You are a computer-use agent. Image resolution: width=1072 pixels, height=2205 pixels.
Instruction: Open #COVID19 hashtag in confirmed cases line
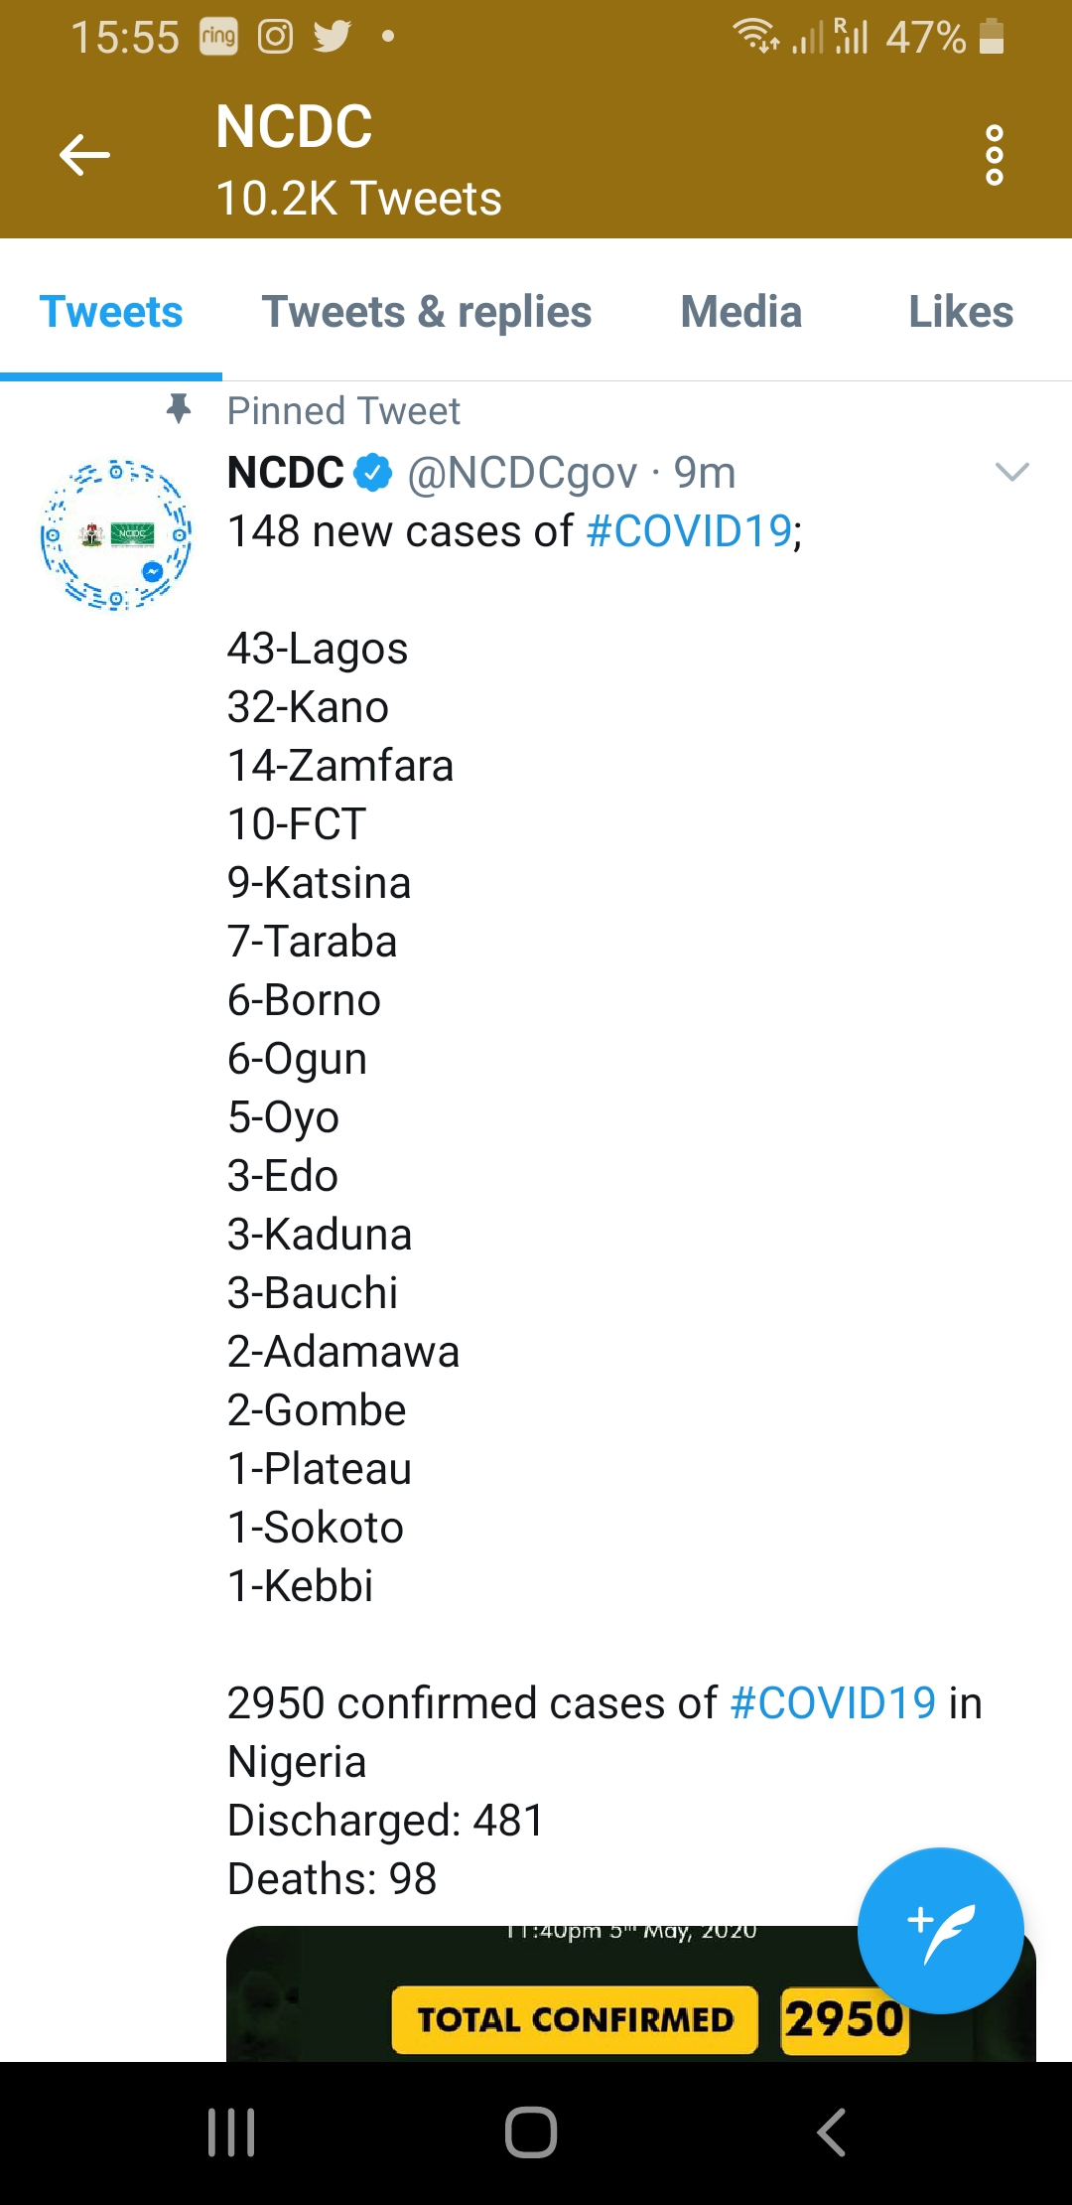(833, 1703)
